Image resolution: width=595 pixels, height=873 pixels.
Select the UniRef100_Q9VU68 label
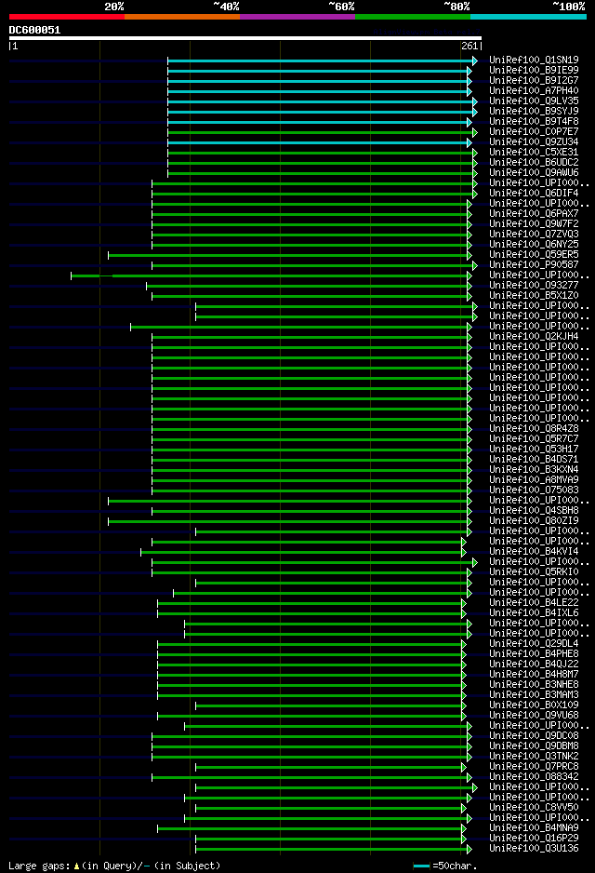(534, 715)
